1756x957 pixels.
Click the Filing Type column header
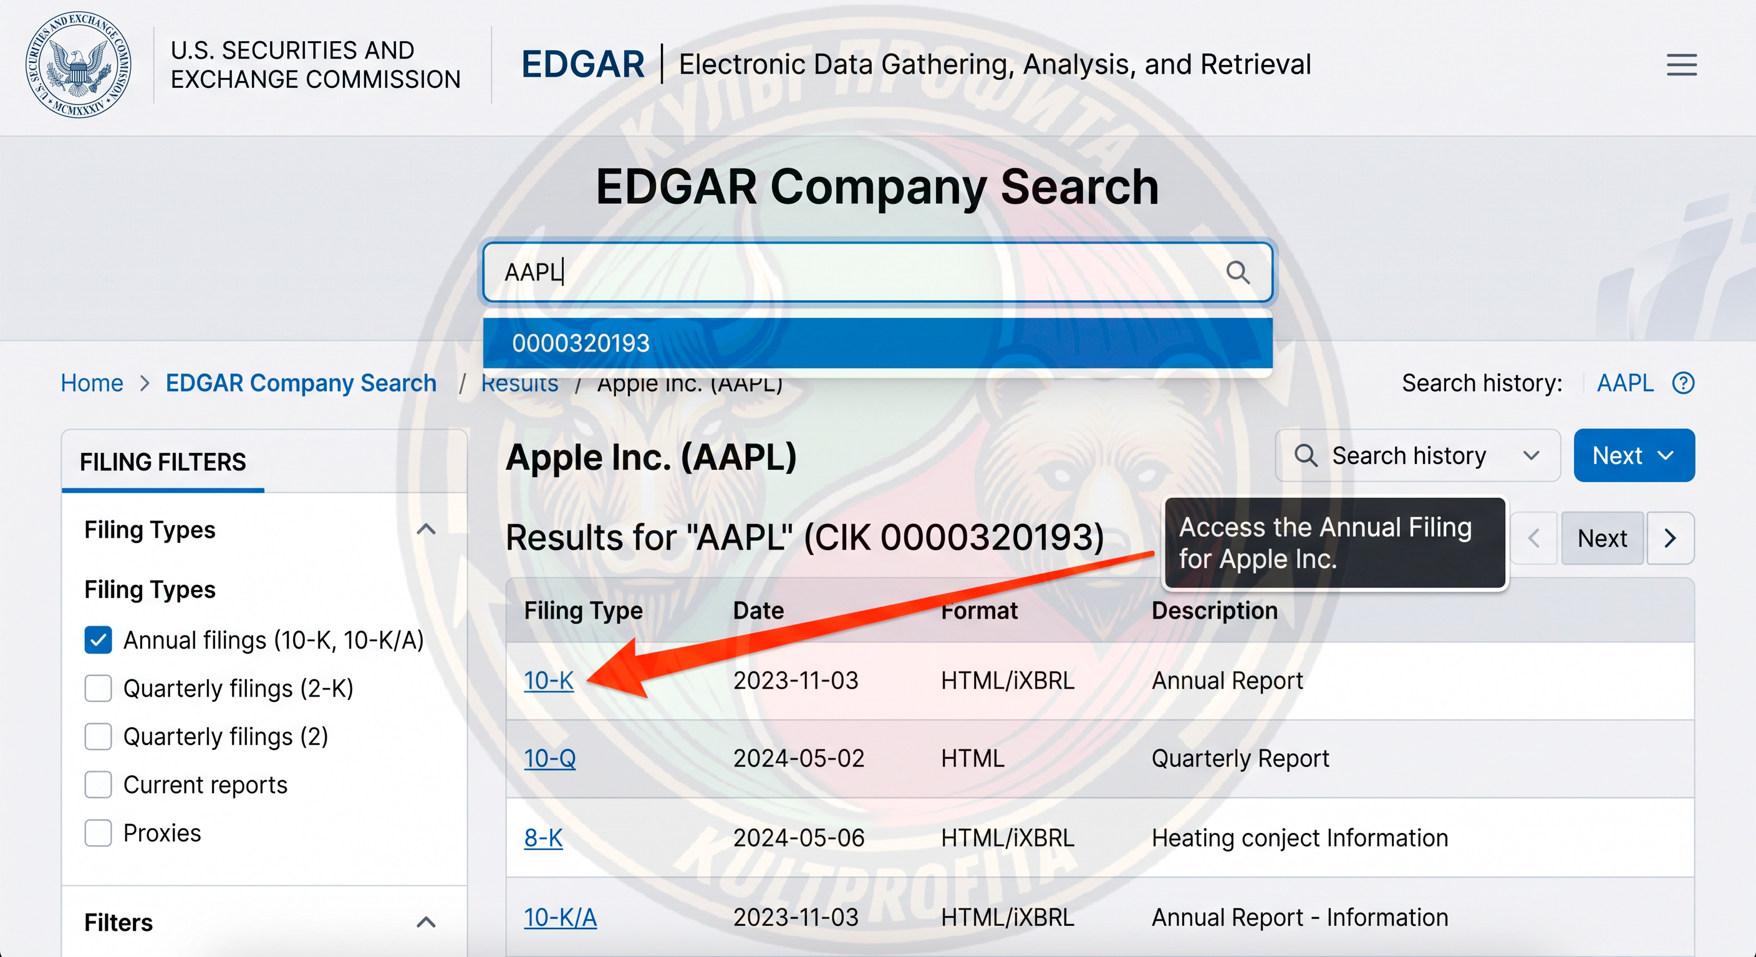584,611
